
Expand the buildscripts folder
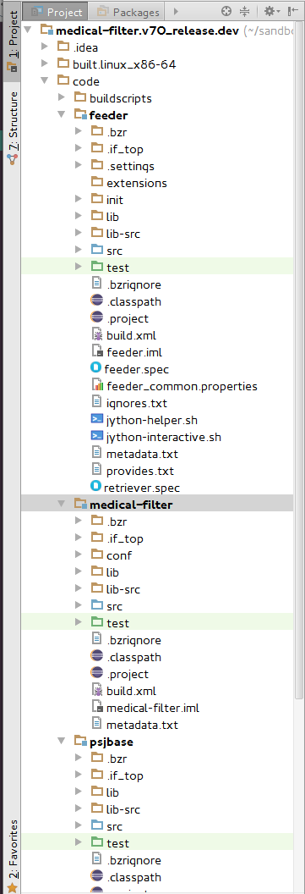click(x=62, y=98)
